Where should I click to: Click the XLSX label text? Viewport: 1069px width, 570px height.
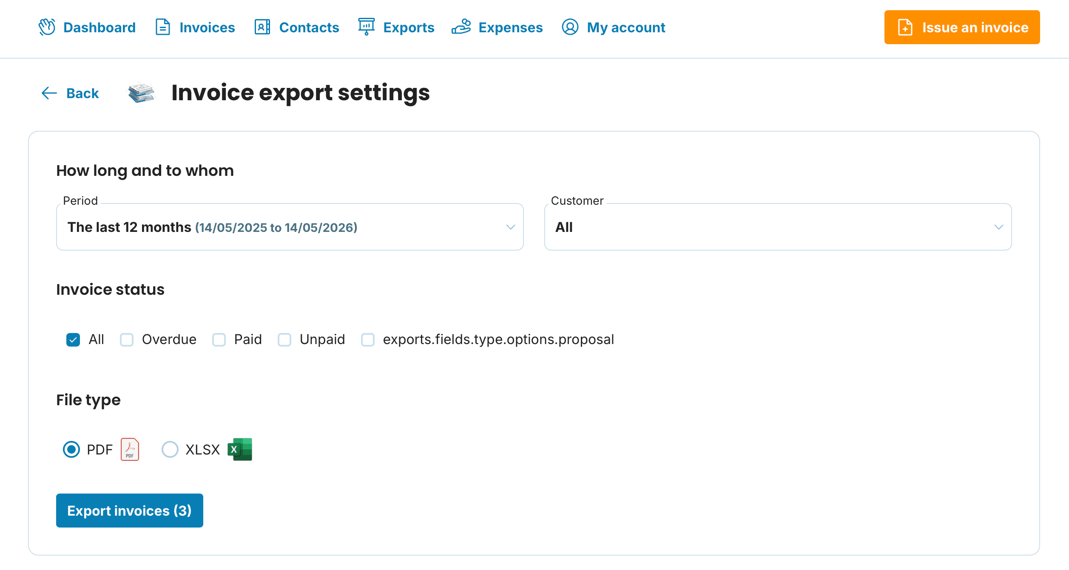point(203,449)
